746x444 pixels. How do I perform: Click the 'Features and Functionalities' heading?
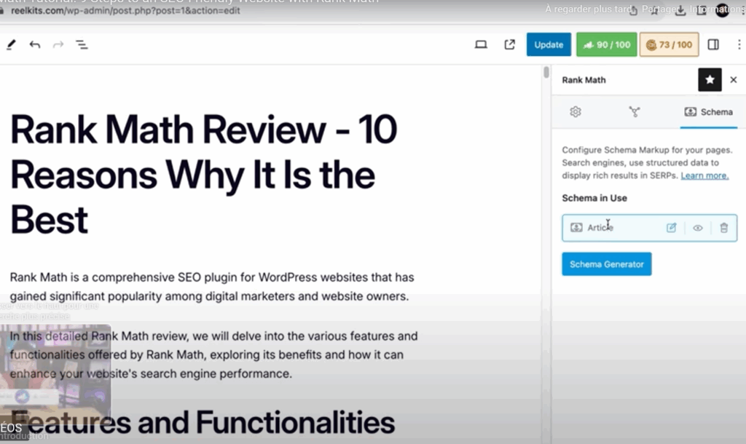click(203, 422)
